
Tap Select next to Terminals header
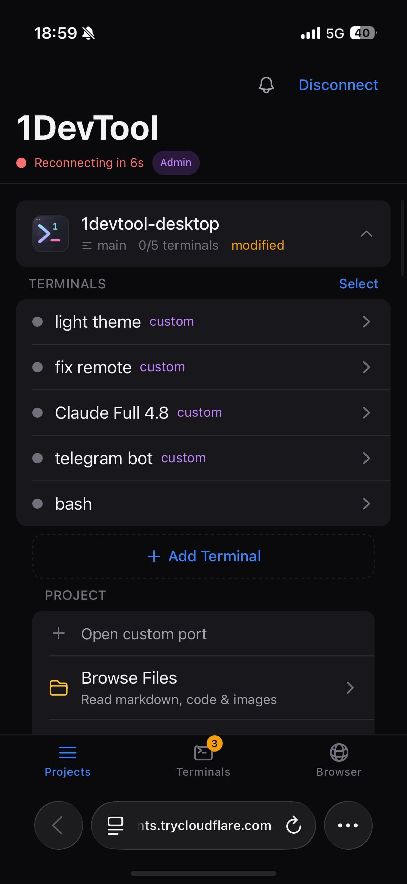point(358,284)
